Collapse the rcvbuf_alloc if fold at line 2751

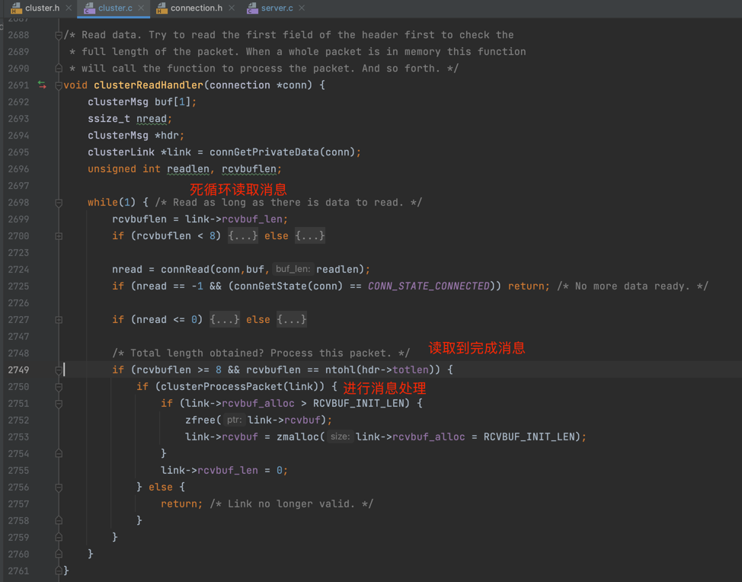[59, 404]
